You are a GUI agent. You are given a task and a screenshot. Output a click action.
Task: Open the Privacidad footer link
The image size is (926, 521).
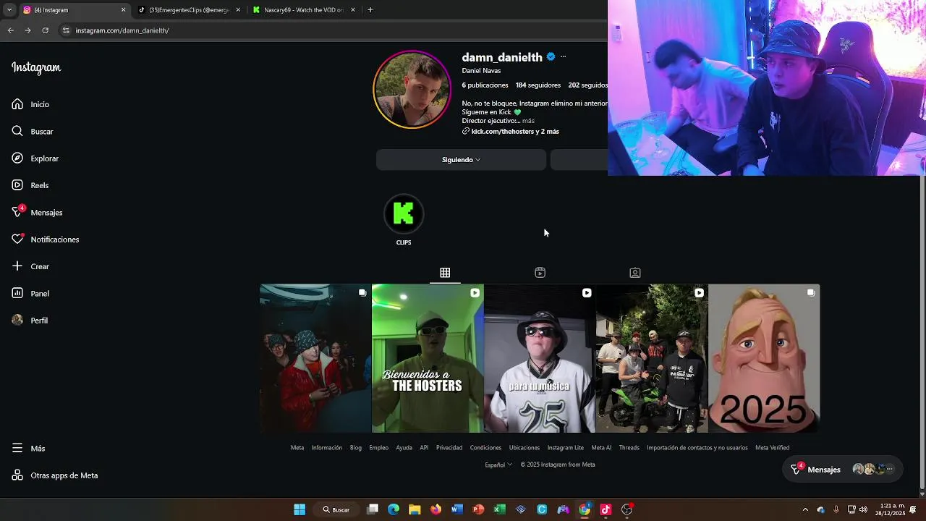click(x=449, y=448)
